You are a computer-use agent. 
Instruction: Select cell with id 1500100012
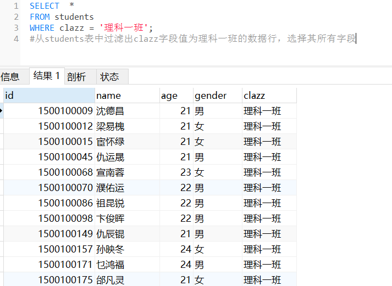[x=49, y=126]
